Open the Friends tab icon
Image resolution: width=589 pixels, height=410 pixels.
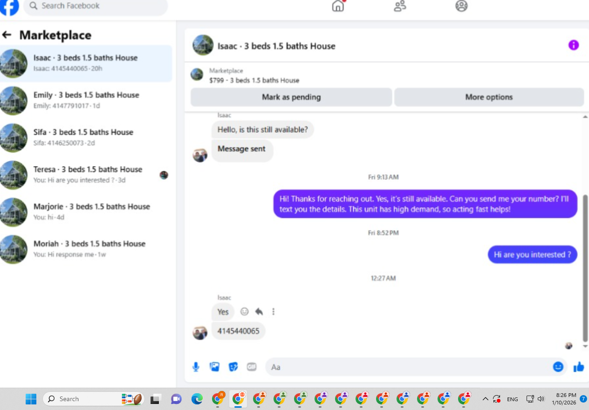click(x=400, y=6)
